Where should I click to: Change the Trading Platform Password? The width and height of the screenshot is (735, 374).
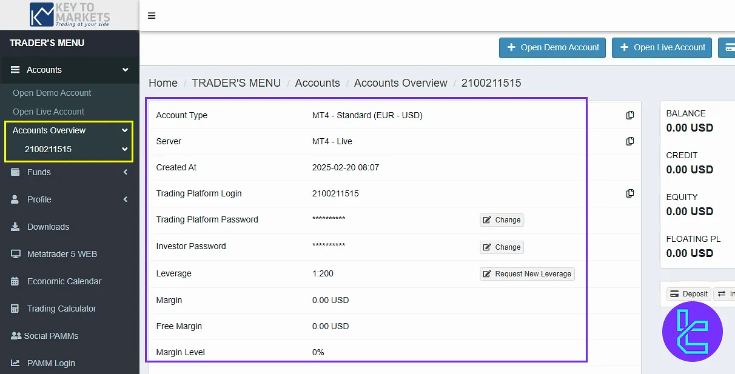[502, 220]
